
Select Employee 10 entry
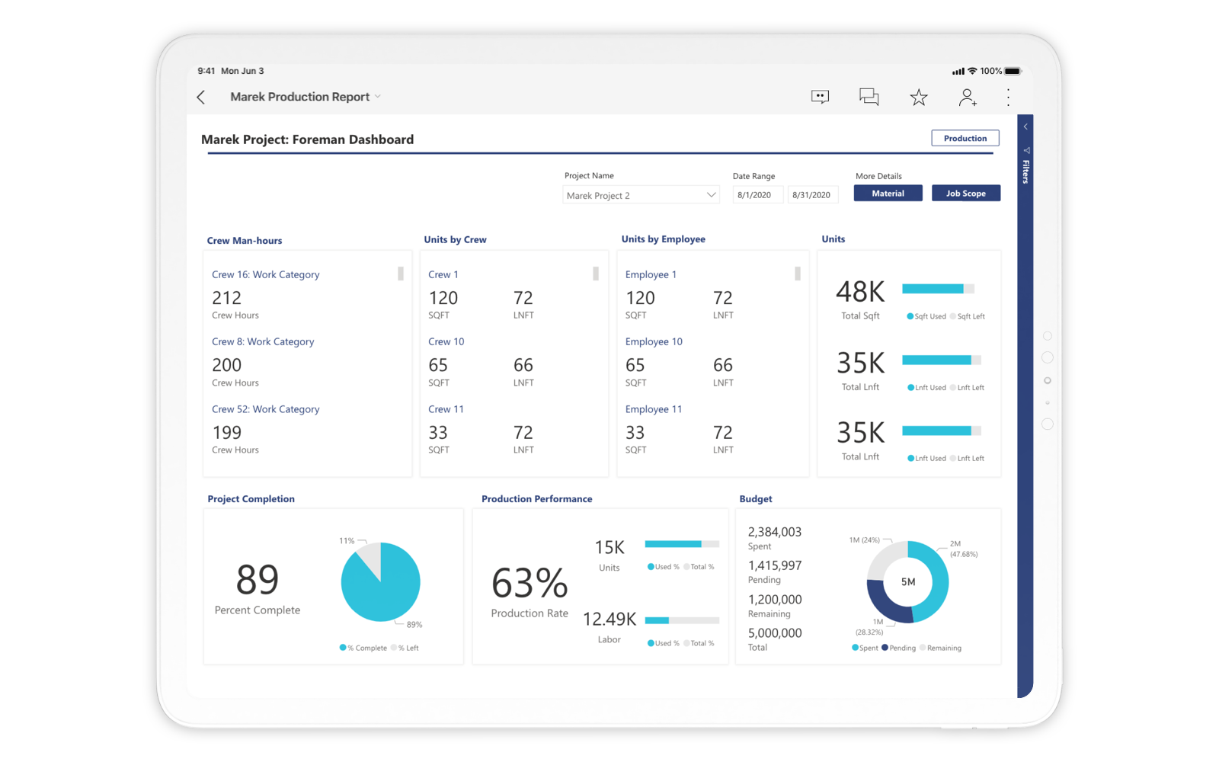coord(654,341)
